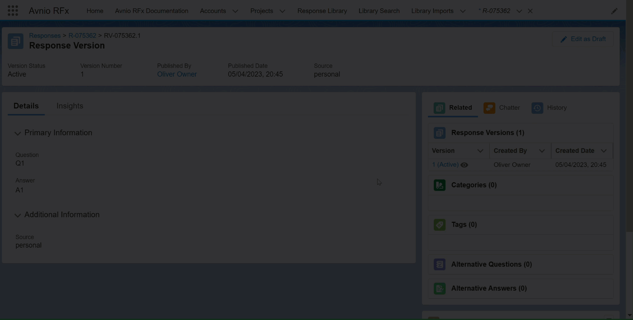Click the Edit as Draft button

point(583,39)
